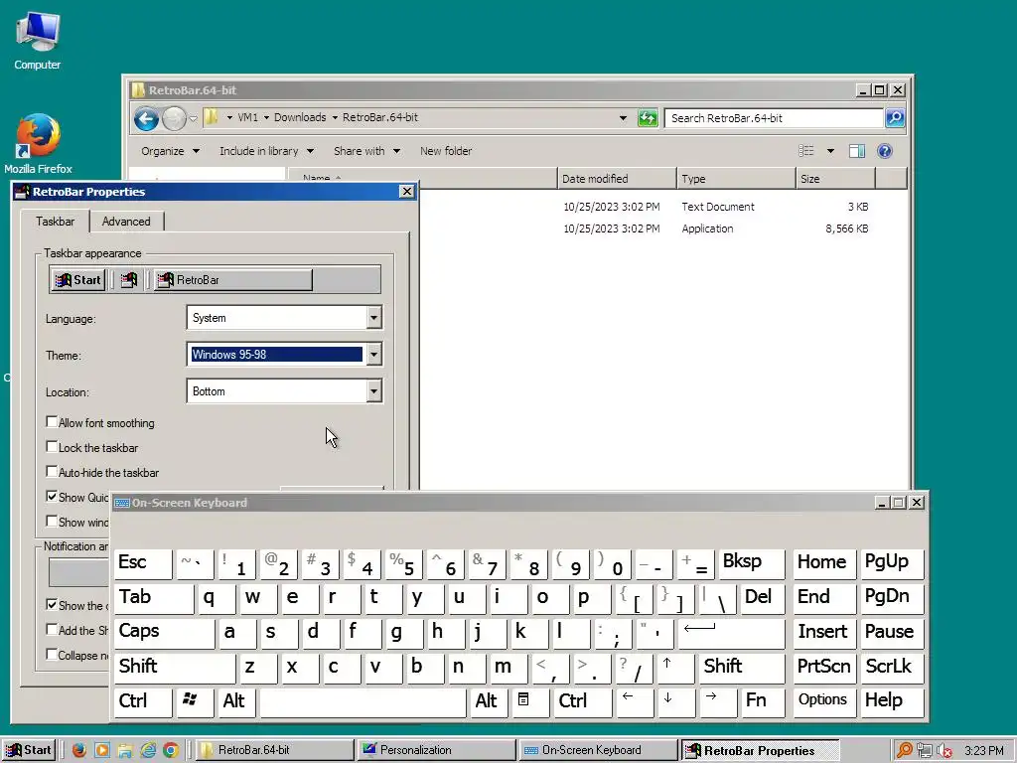Select the Mozilla Firefox desktop shortcut
This screenshot has width=1017, height=763.
coord(38,144)
